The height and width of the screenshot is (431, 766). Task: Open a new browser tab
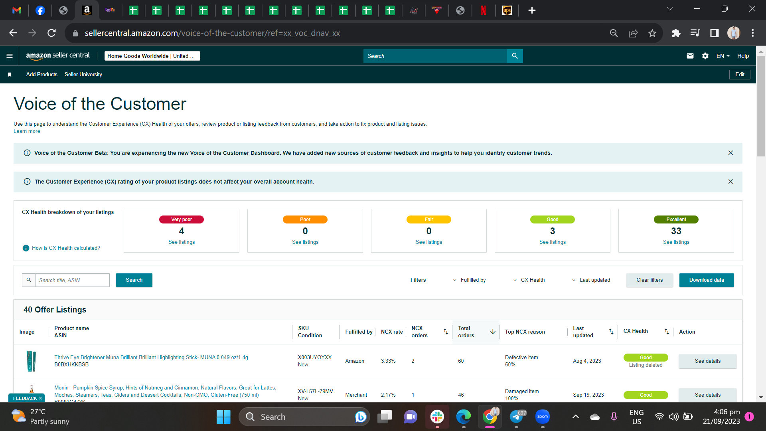pos(532,10)
